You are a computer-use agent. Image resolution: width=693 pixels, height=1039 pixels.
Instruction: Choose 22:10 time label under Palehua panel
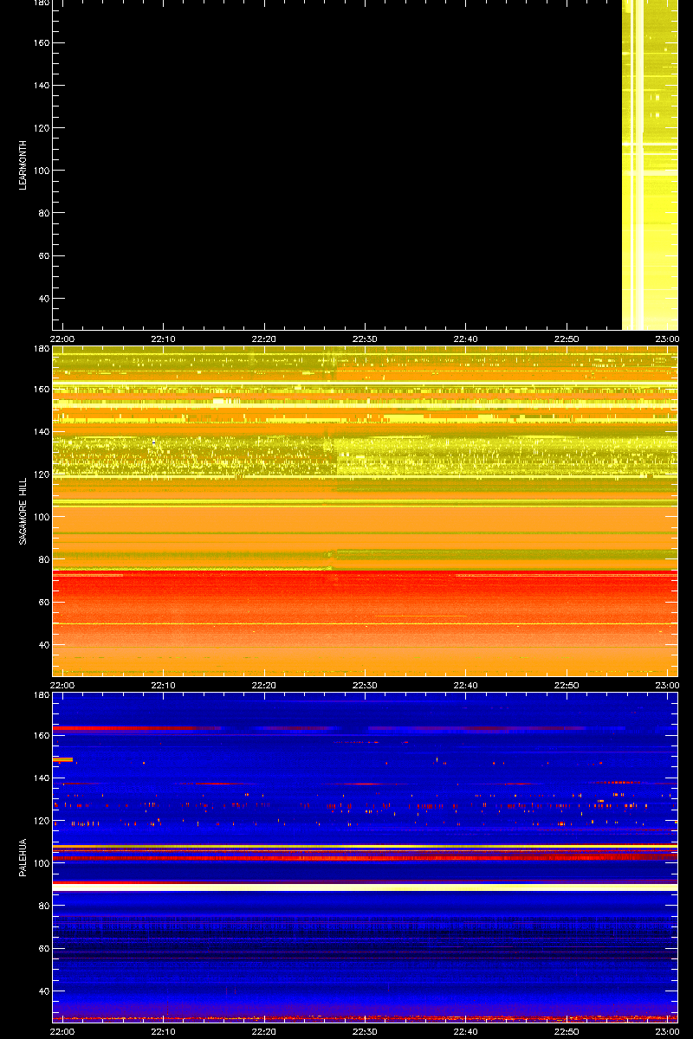(164, 1031)
